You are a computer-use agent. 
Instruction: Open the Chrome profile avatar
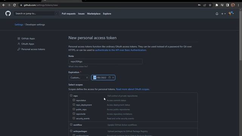[233, 5]
